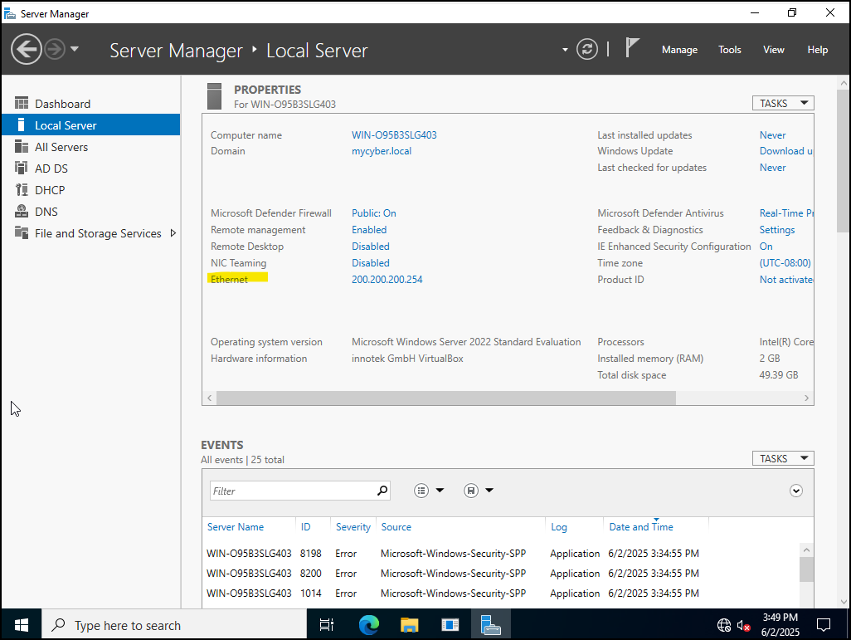Open the notifications flag icon
Screen dimensions: 851x640
pos(632,49)
